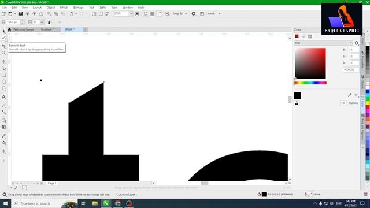The width and height of the screenshot is (370, 208).
Task: Open the zoom level 200% dropdown
Action: [x=131, y=14]
